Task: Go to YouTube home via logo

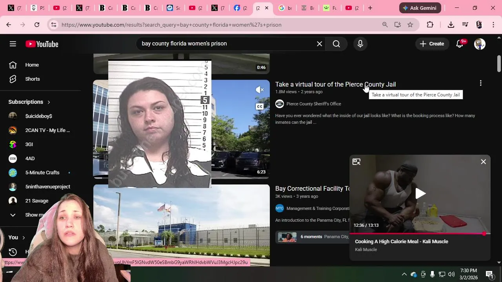Action: coord(42,44)
